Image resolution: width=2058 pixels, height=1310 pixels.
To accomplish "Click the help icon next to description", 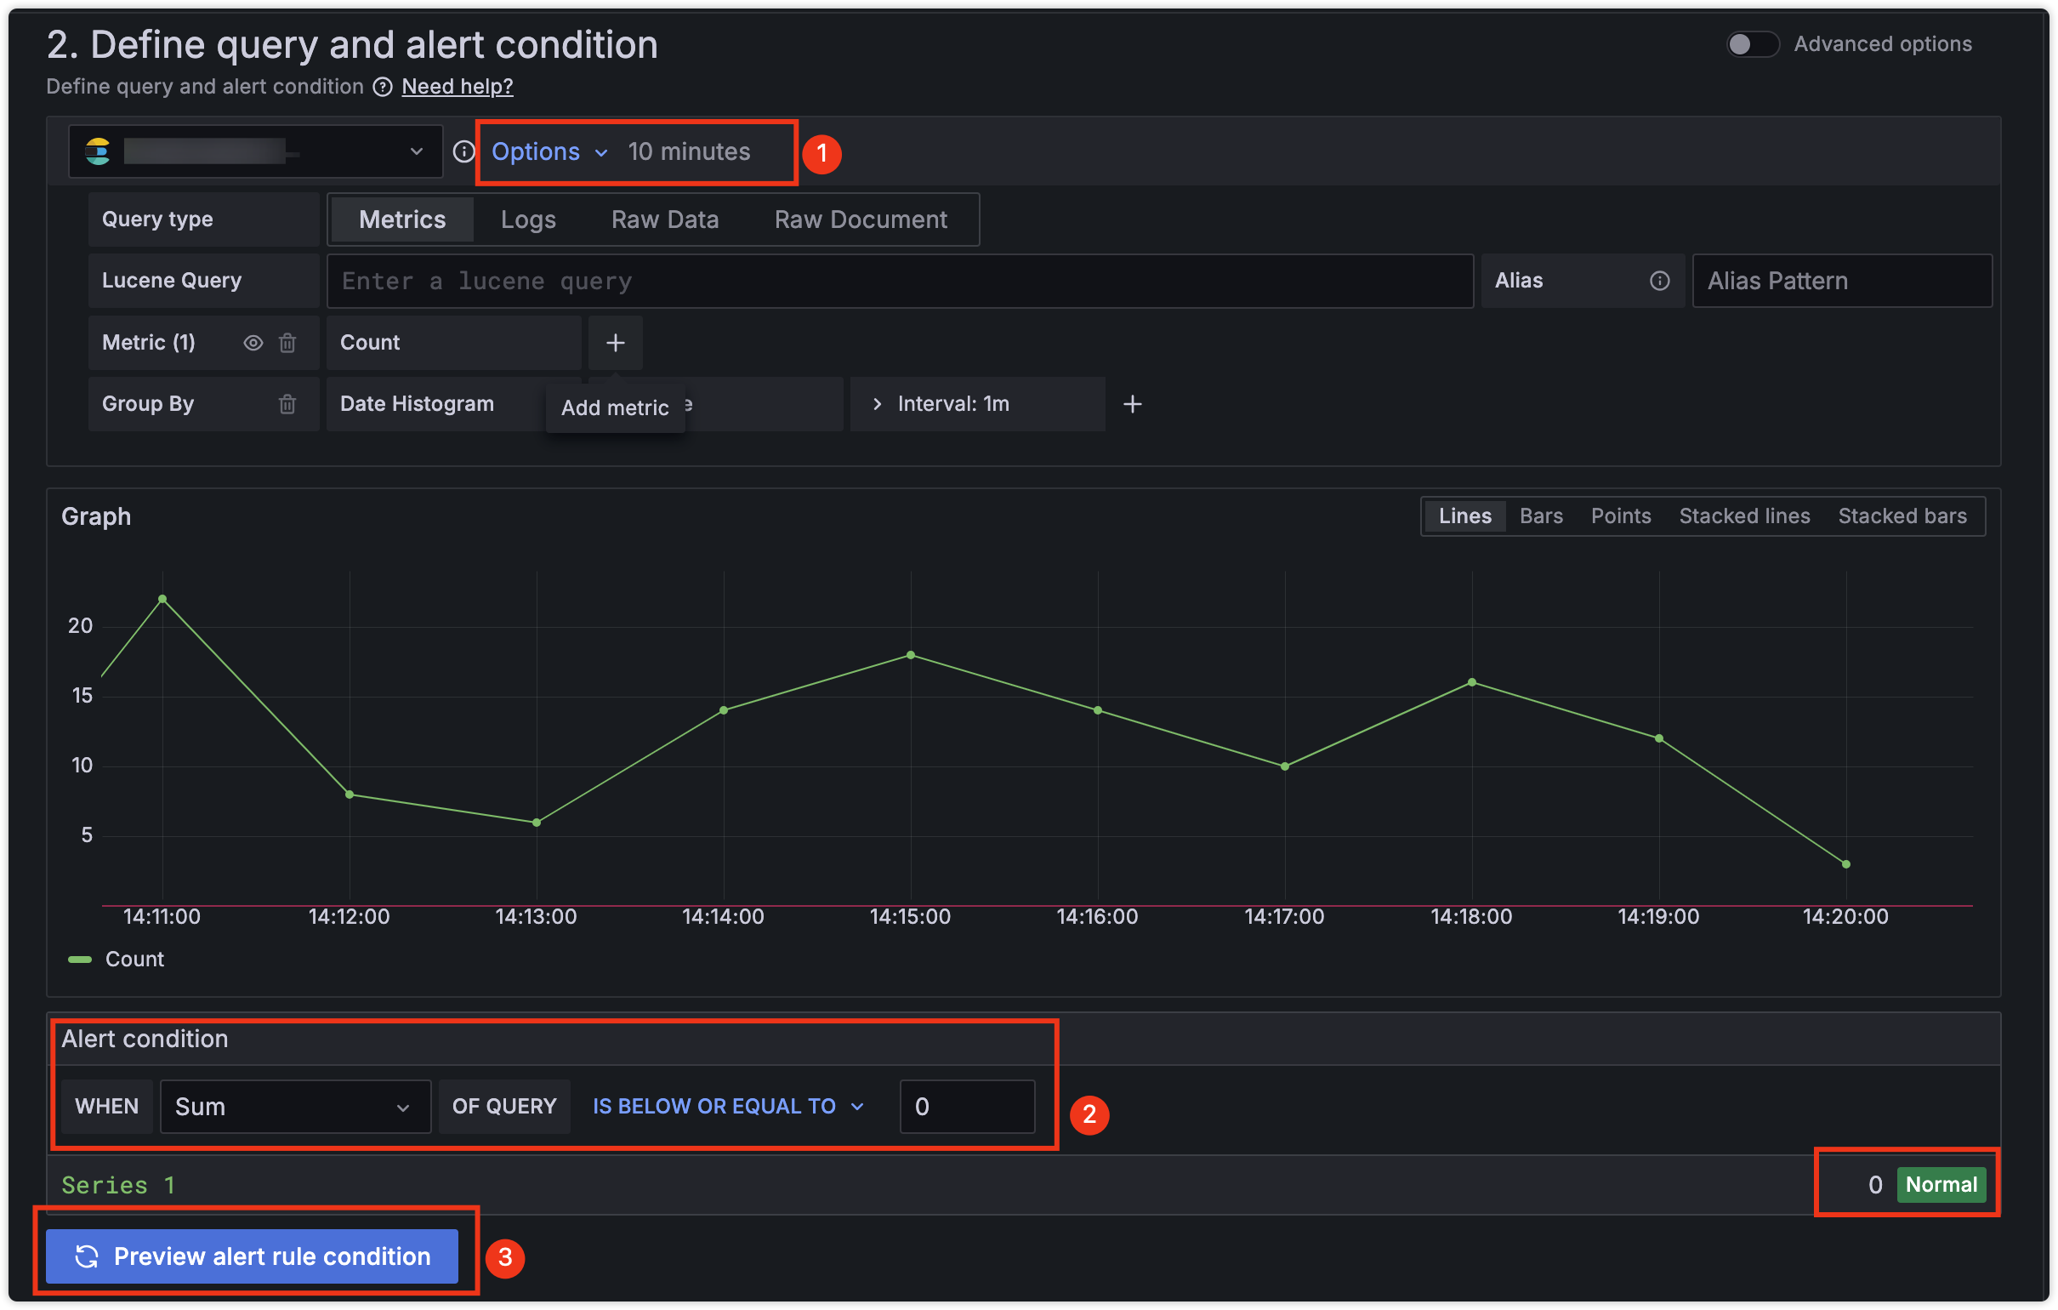I will click(x=383, y=87).
